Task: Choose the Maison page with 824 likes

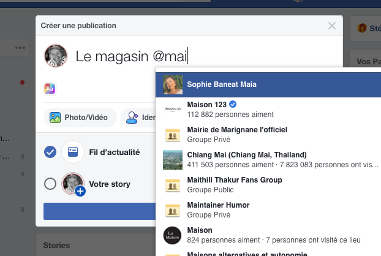Action: 268,235
